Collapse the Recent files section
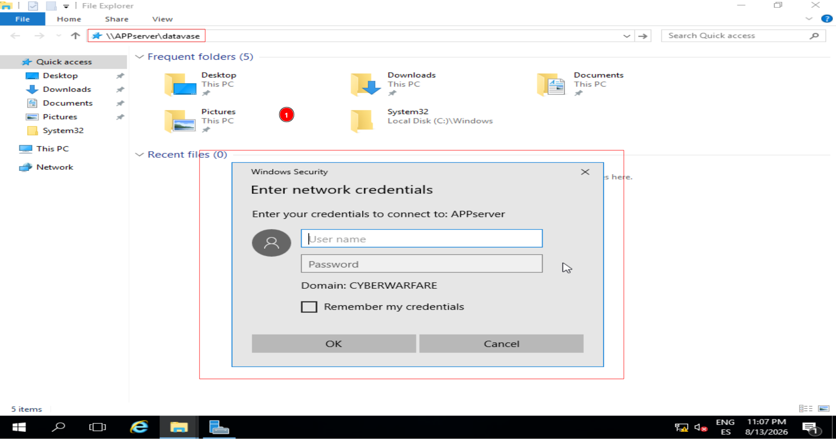Image resolution: width=836 pixels, height=439 pixels. click(139, 155)
